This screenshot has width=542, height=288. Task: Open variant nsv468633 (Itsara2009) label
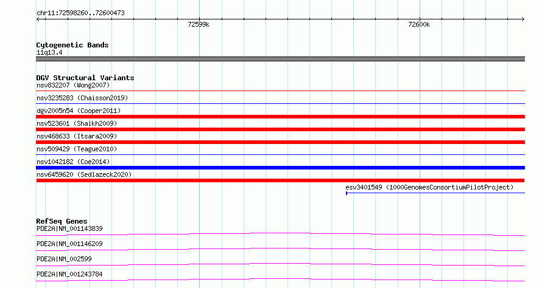click(77, 136)
